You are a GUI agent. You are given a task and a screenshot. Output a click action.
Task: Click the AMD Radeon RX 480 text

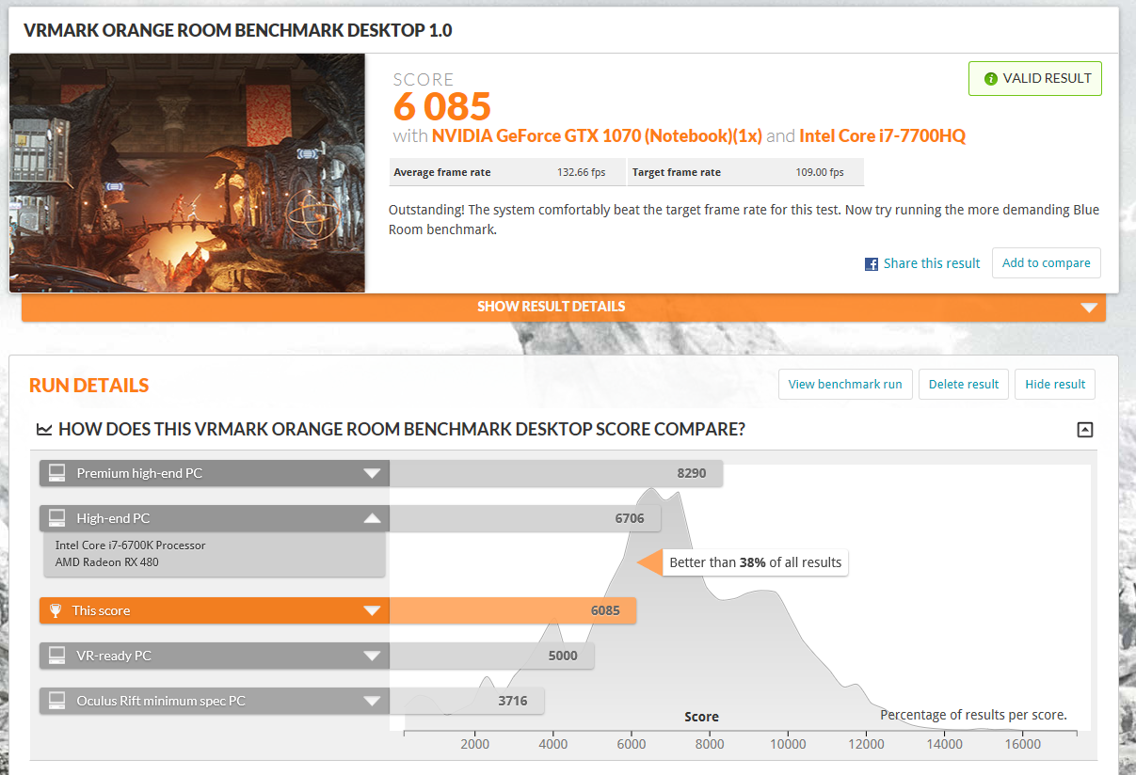click(x=107, y=562)
